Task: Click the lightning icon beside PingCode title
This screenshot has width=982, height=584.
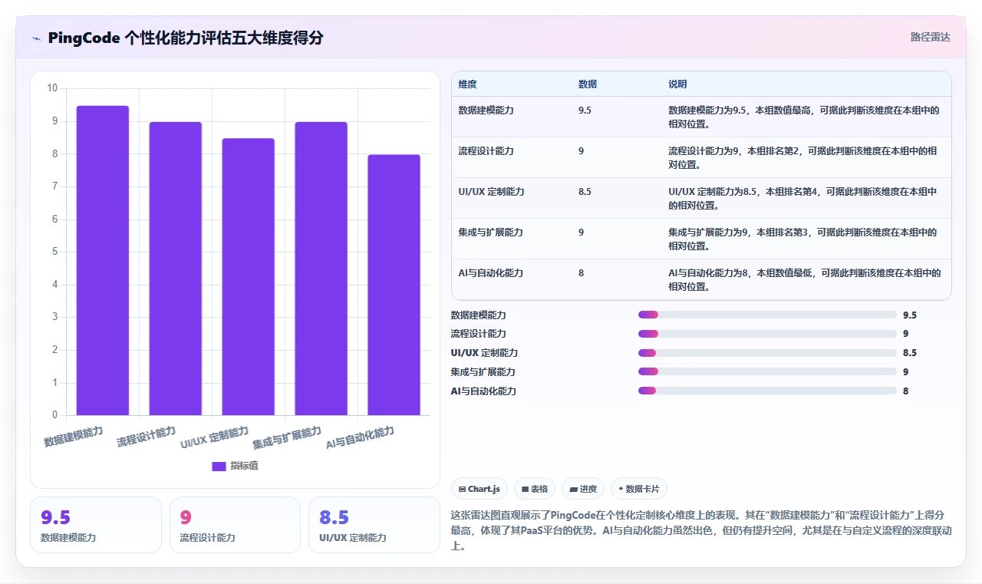Action: (x=36, y=38)
